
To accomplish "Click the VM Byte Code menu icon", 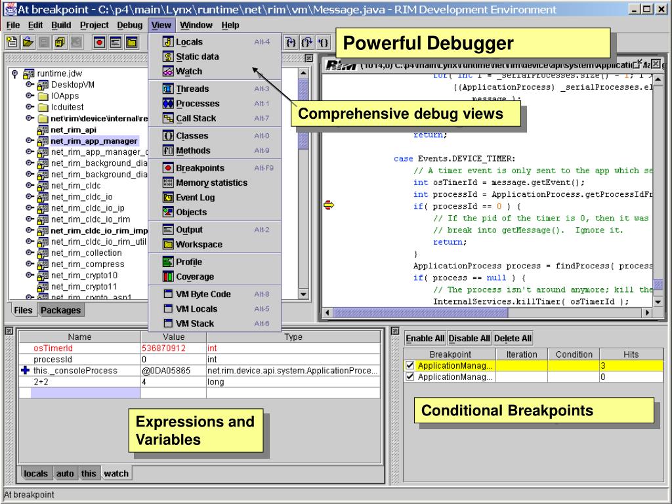I will coord(168,294).
